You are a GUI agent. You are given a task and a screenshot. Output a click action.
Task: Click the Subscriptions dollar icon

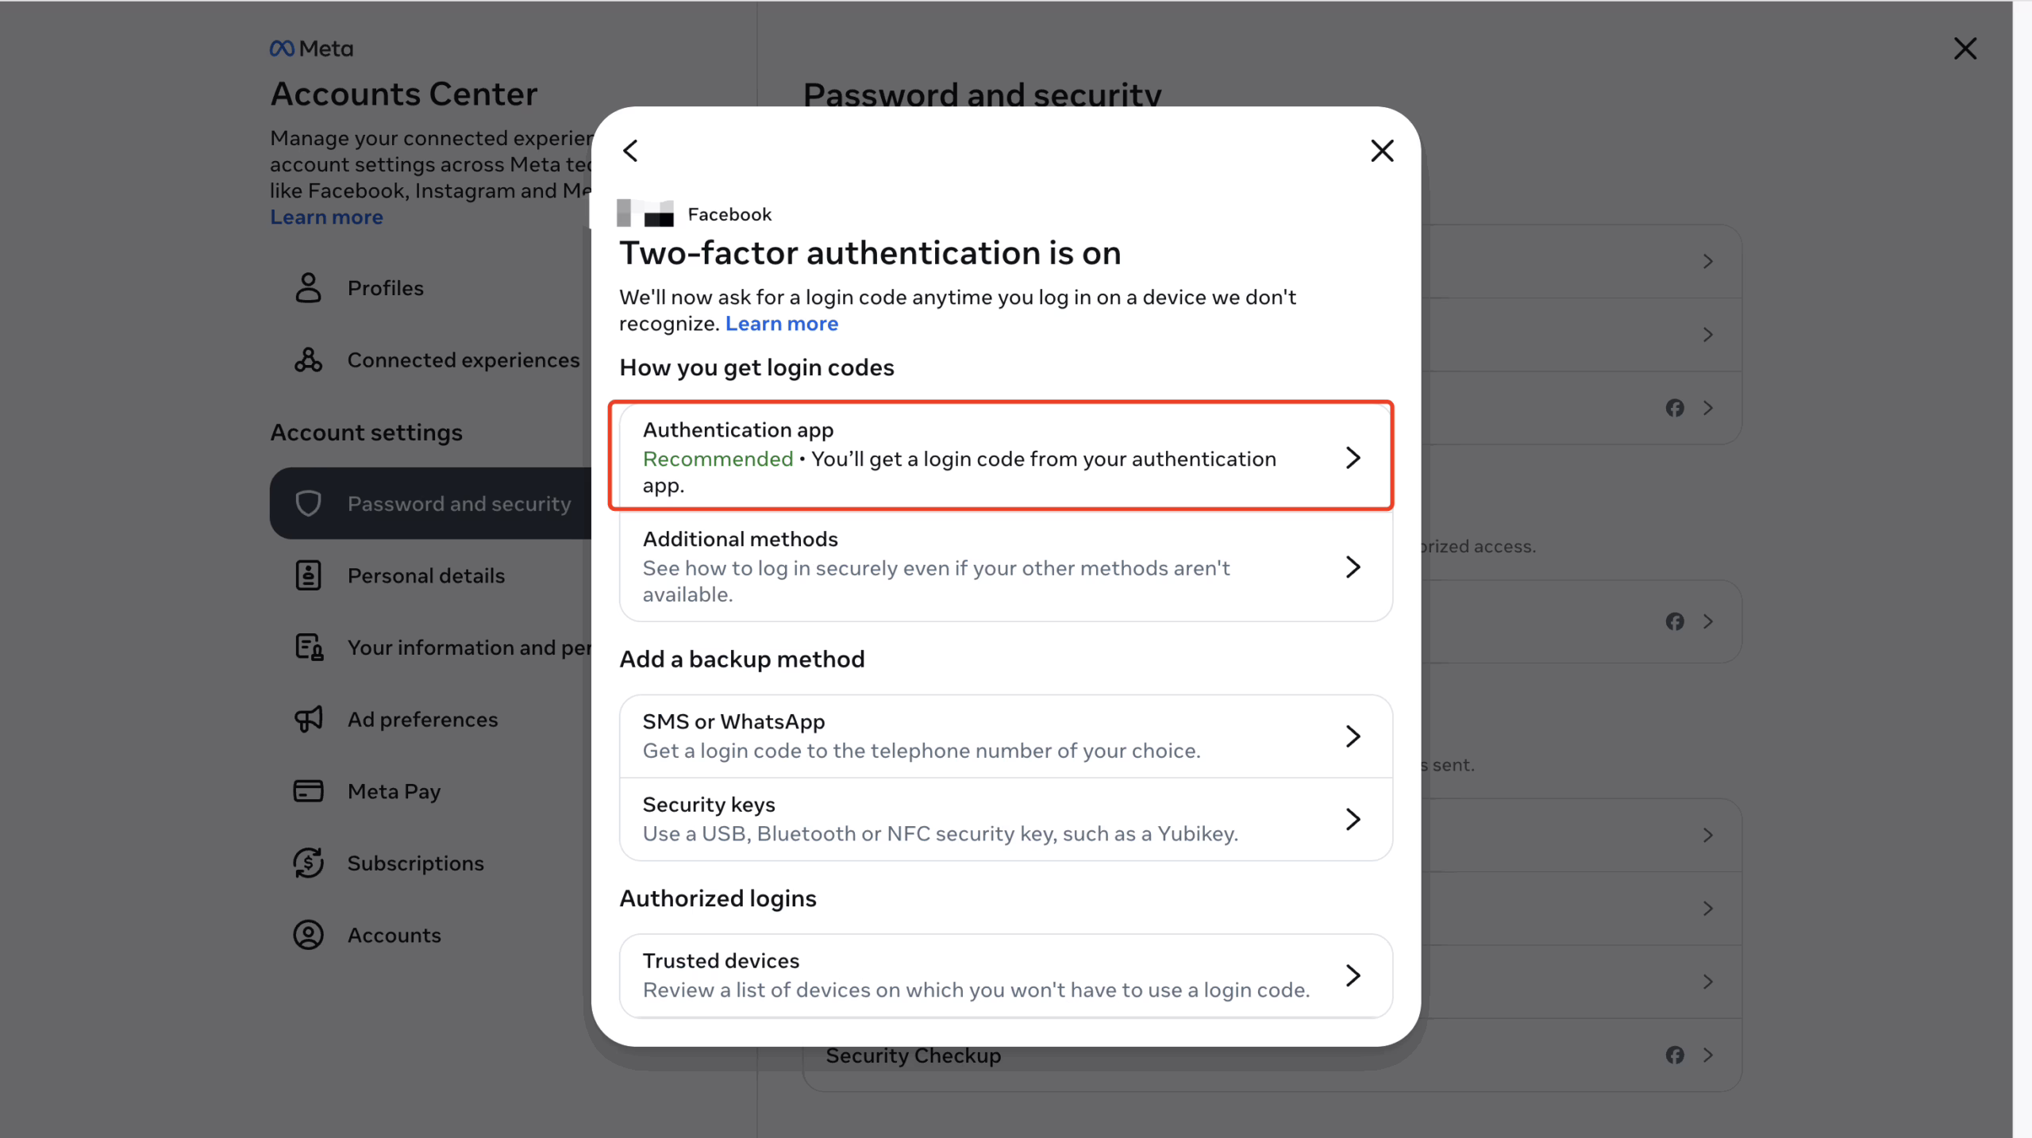[x=308, y=863]
